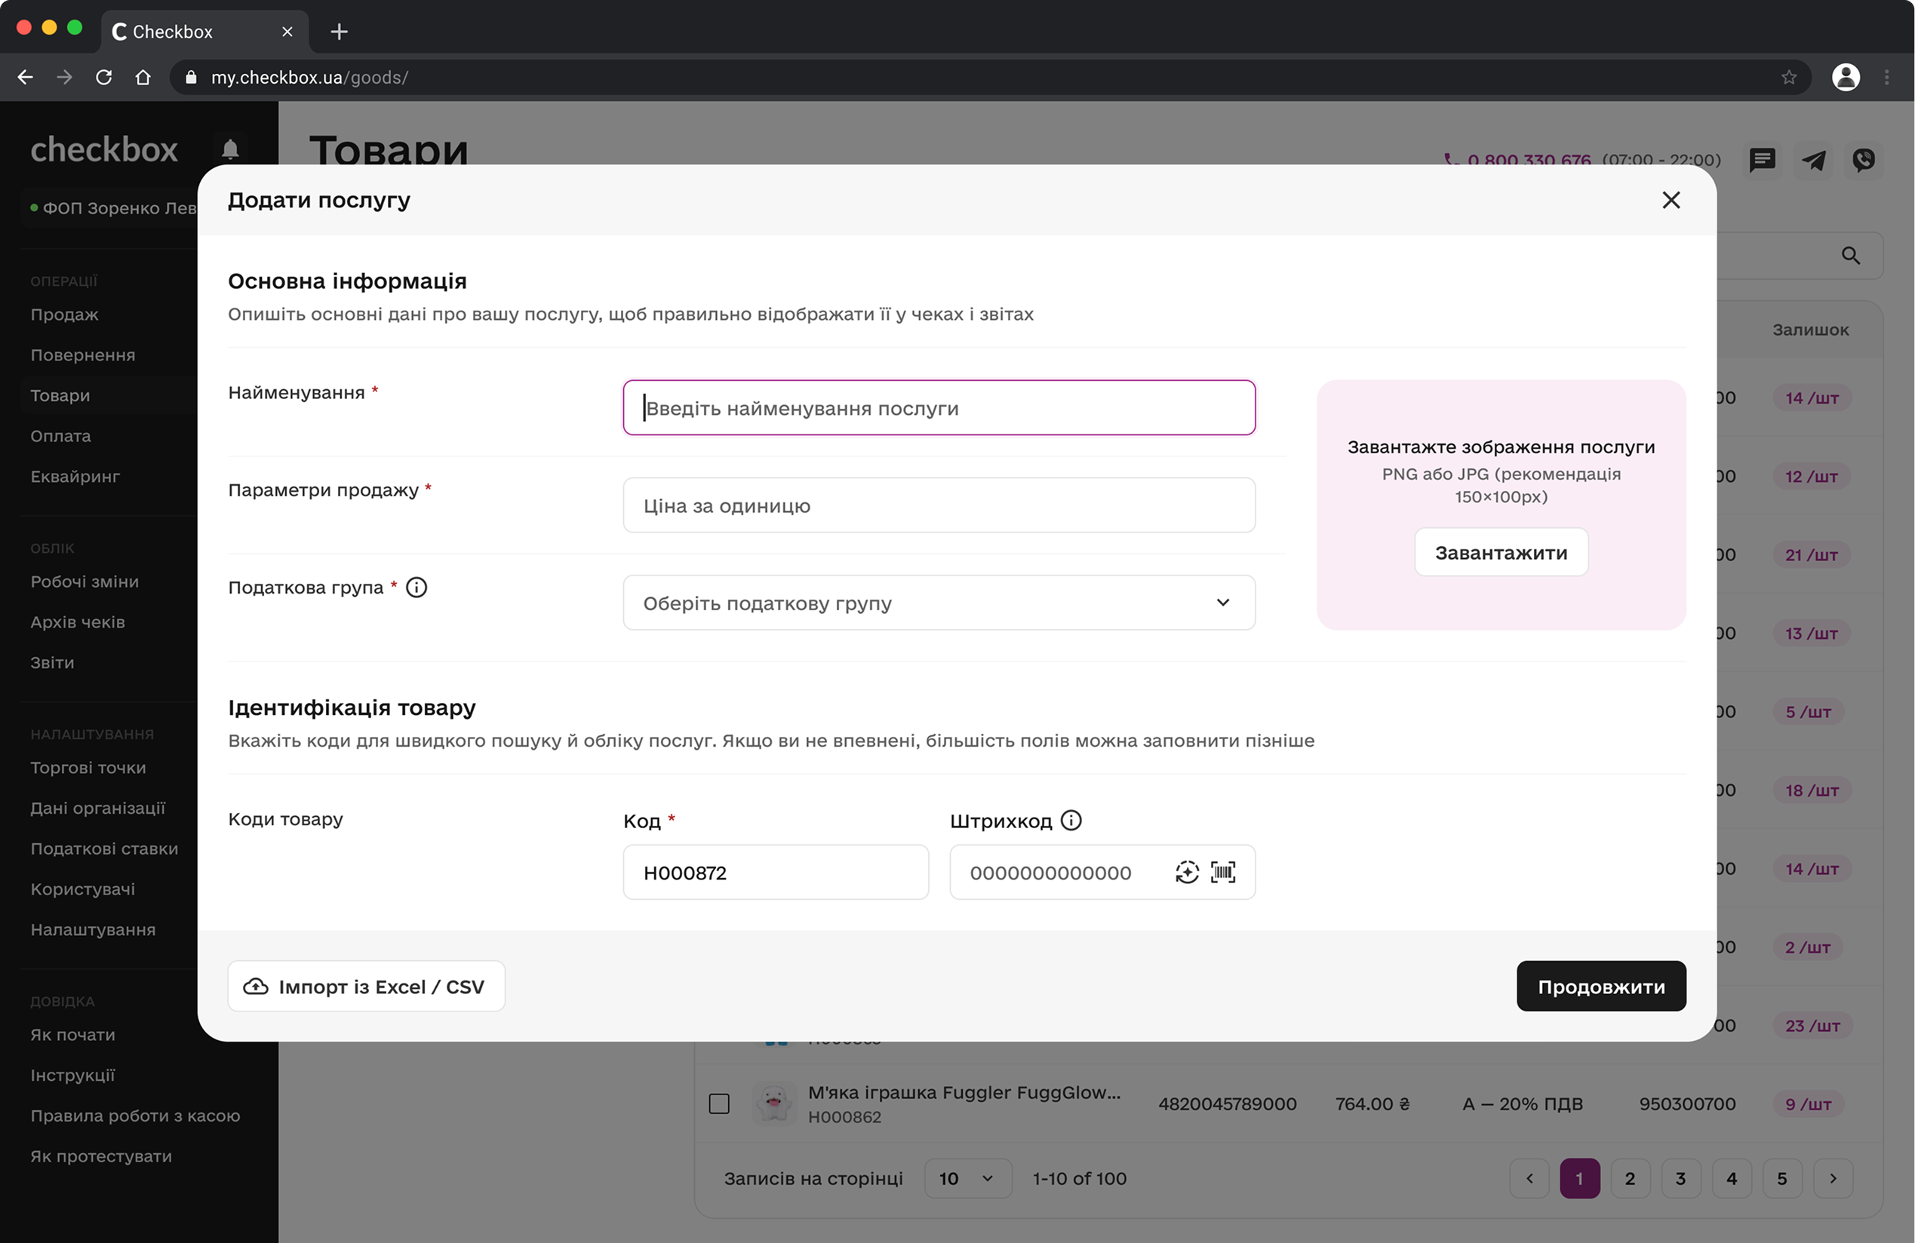The height and width of the screenshot is (1243, 1915).
Task: Open Як почати help link
Action: tap(72, 1035)
